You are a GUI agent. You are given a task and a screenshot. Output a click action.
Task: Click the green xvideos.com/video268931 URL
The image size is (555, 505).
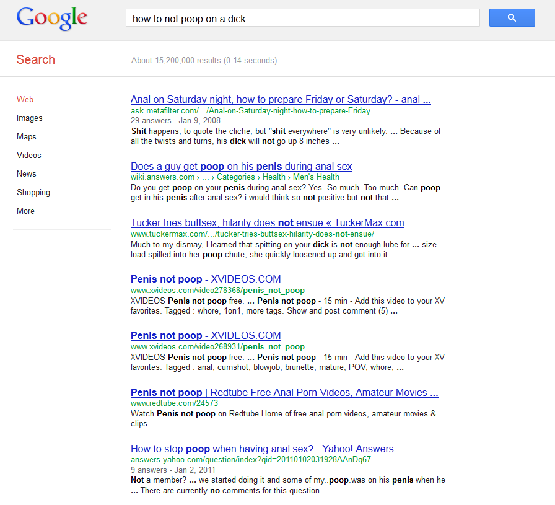tap(217, 347)
